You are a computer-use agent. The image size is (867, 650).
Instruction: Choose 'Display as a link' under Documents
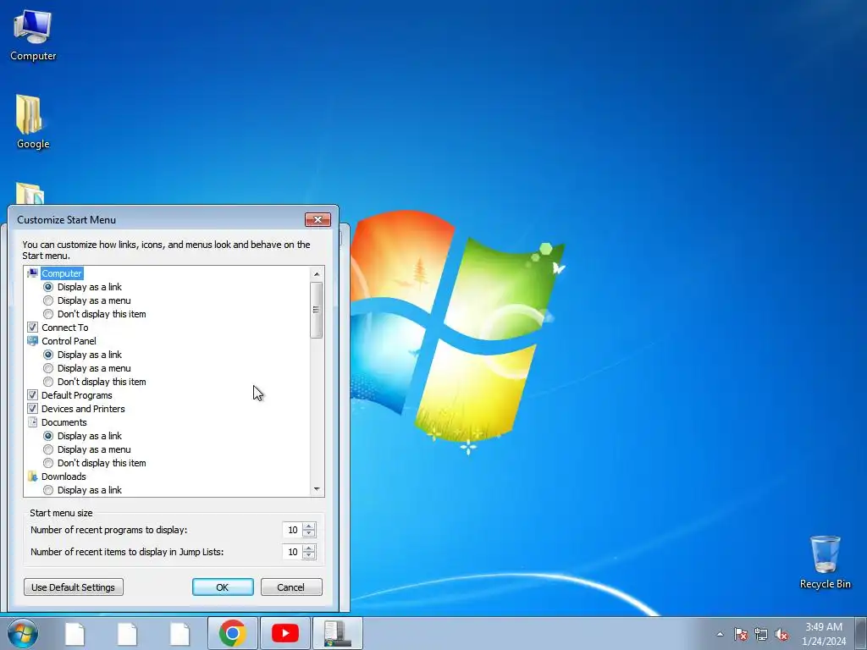(x=48, y=436)
